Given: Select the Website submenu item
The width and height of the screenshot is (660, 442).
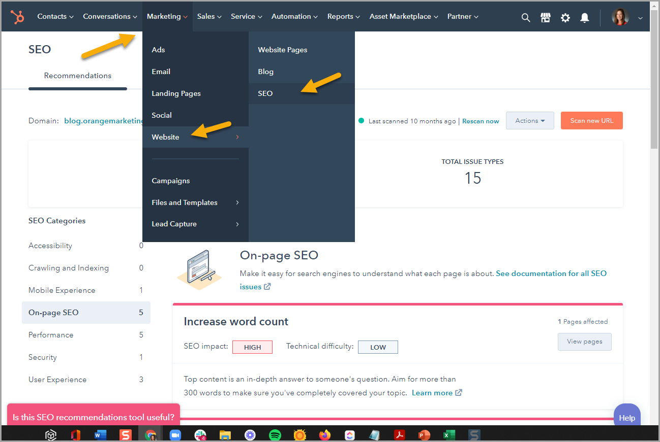Looking at the screenshot, I should (195, 137).
